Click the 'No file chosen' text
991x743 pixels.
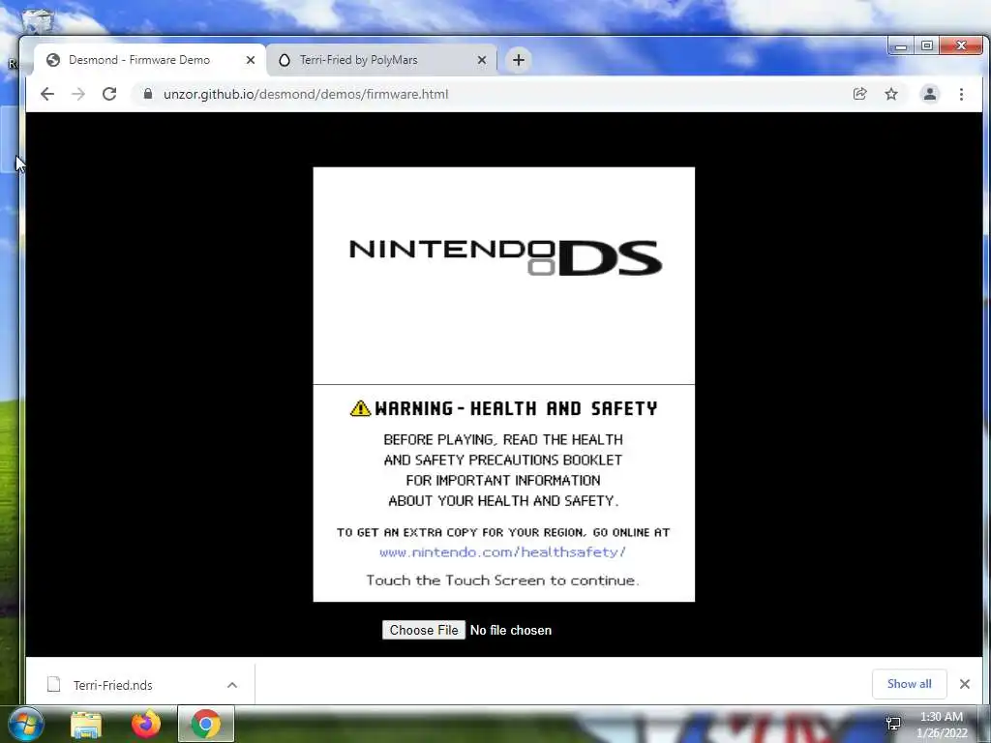click(511, 630)
